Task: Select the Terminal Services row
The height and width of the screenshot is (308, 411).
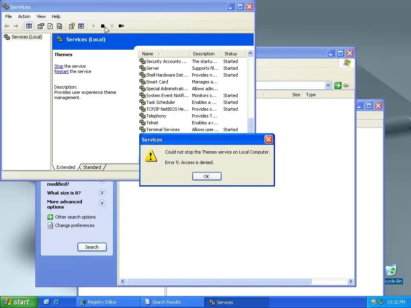Action: pos(192,130)
